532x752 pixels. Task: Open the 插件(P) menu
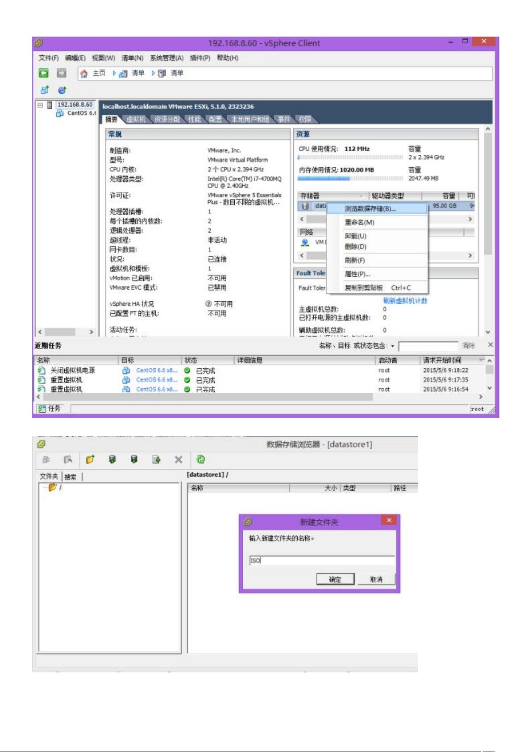[200, 58]
